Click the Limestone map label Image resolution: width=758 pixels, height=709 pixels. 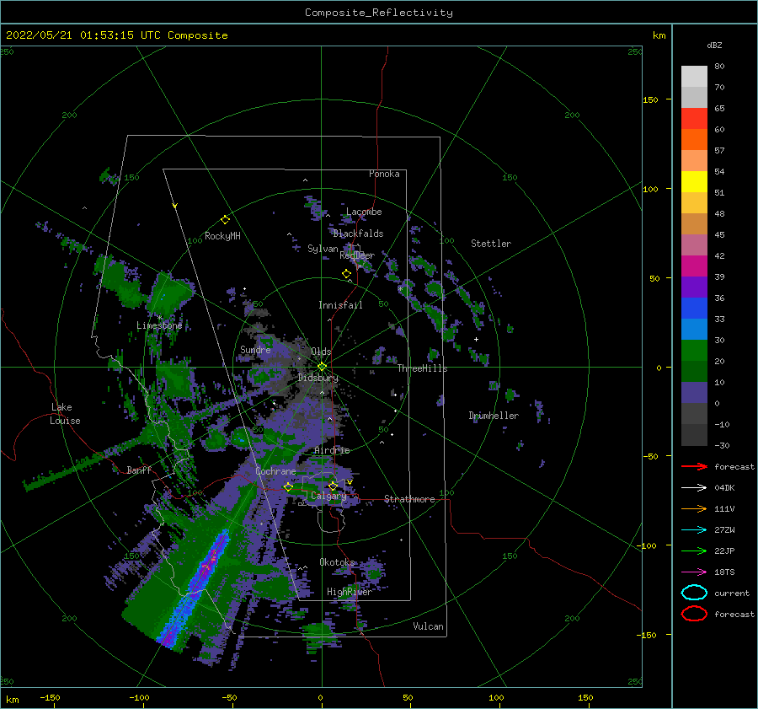click(x=159, y=325)
